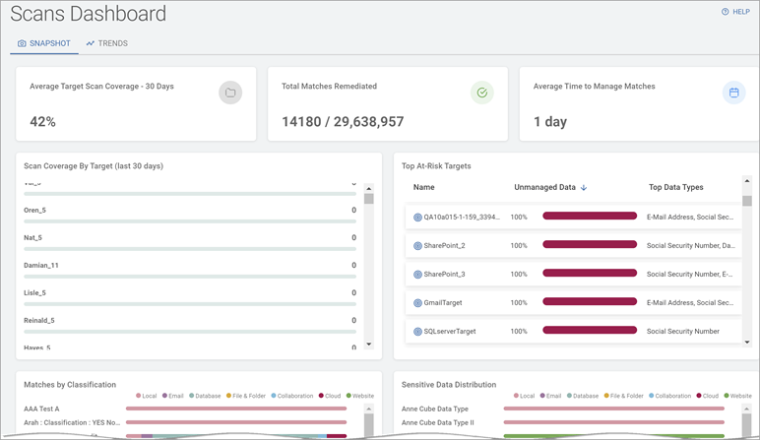Screen dimensions: 760x440
Task: Click the Top Data Types column header
Action: pos(675,187)
